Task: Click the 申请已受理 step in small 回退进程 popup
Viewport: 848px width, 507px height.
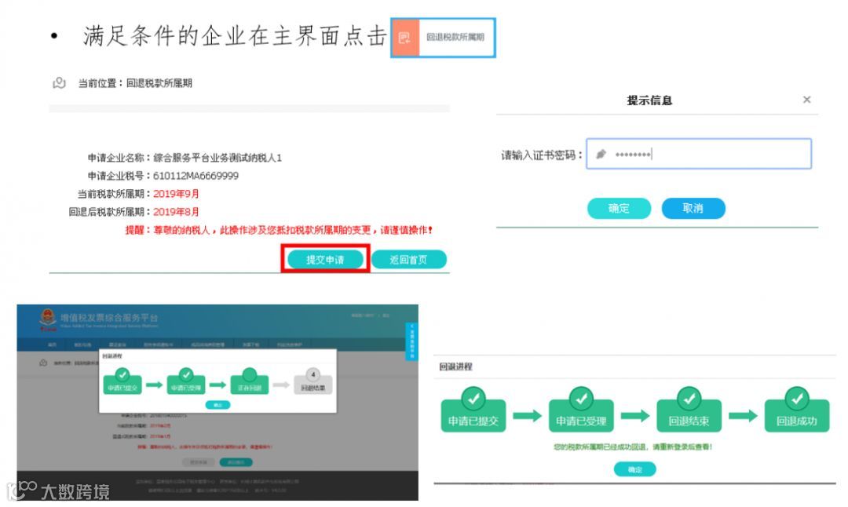Action: pos(186,382)
